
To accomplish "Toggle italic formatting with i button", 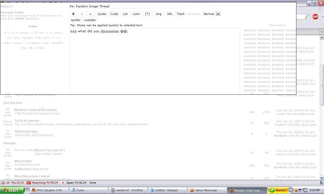I will point(82,14).
